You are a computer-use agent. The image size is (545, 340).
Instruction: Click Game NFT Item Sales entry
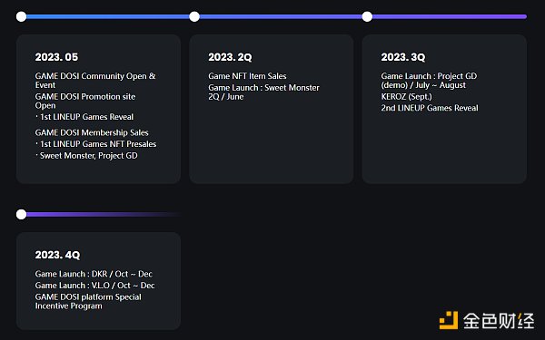(247, 76)
